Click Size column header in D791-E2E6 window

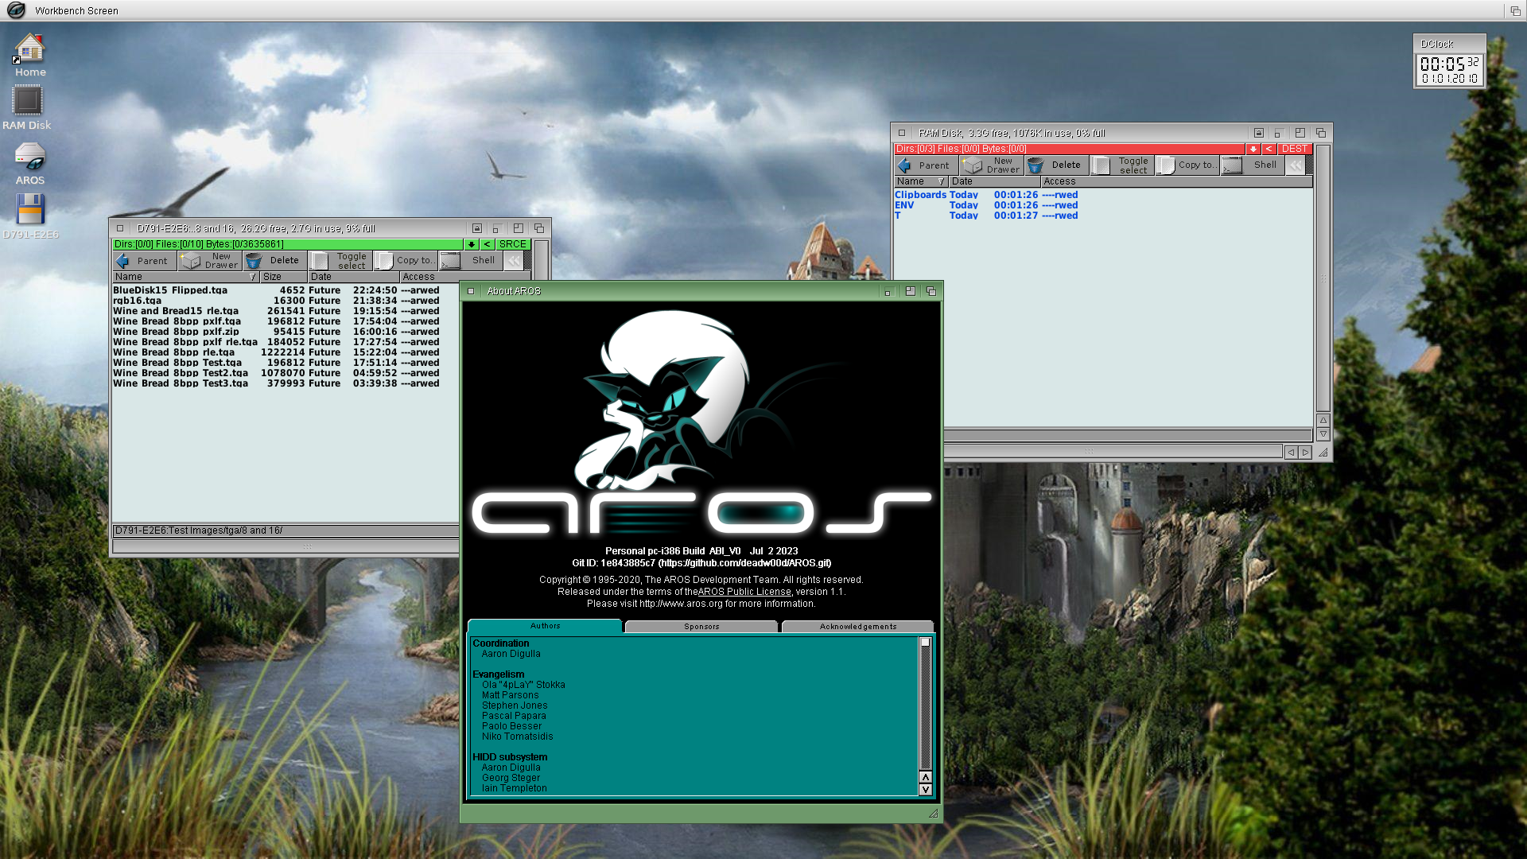(x=284, y=277)
